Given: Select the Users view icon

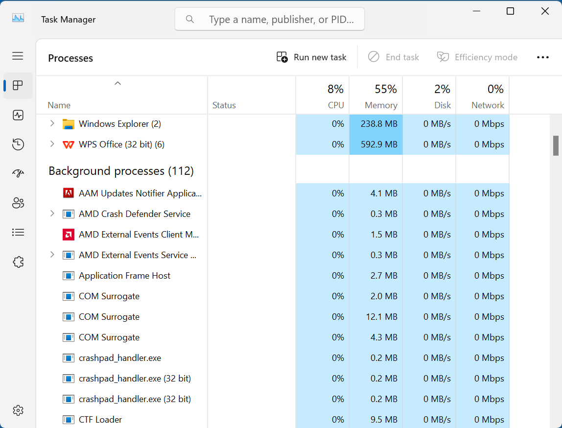Looking at the screenshot, I should click(18, 203).
